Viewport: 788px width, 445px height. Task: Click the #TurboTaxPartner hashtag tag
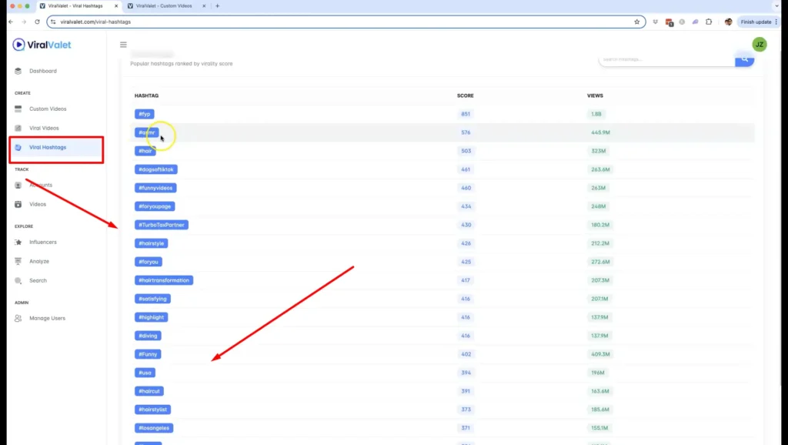(161, 225)
